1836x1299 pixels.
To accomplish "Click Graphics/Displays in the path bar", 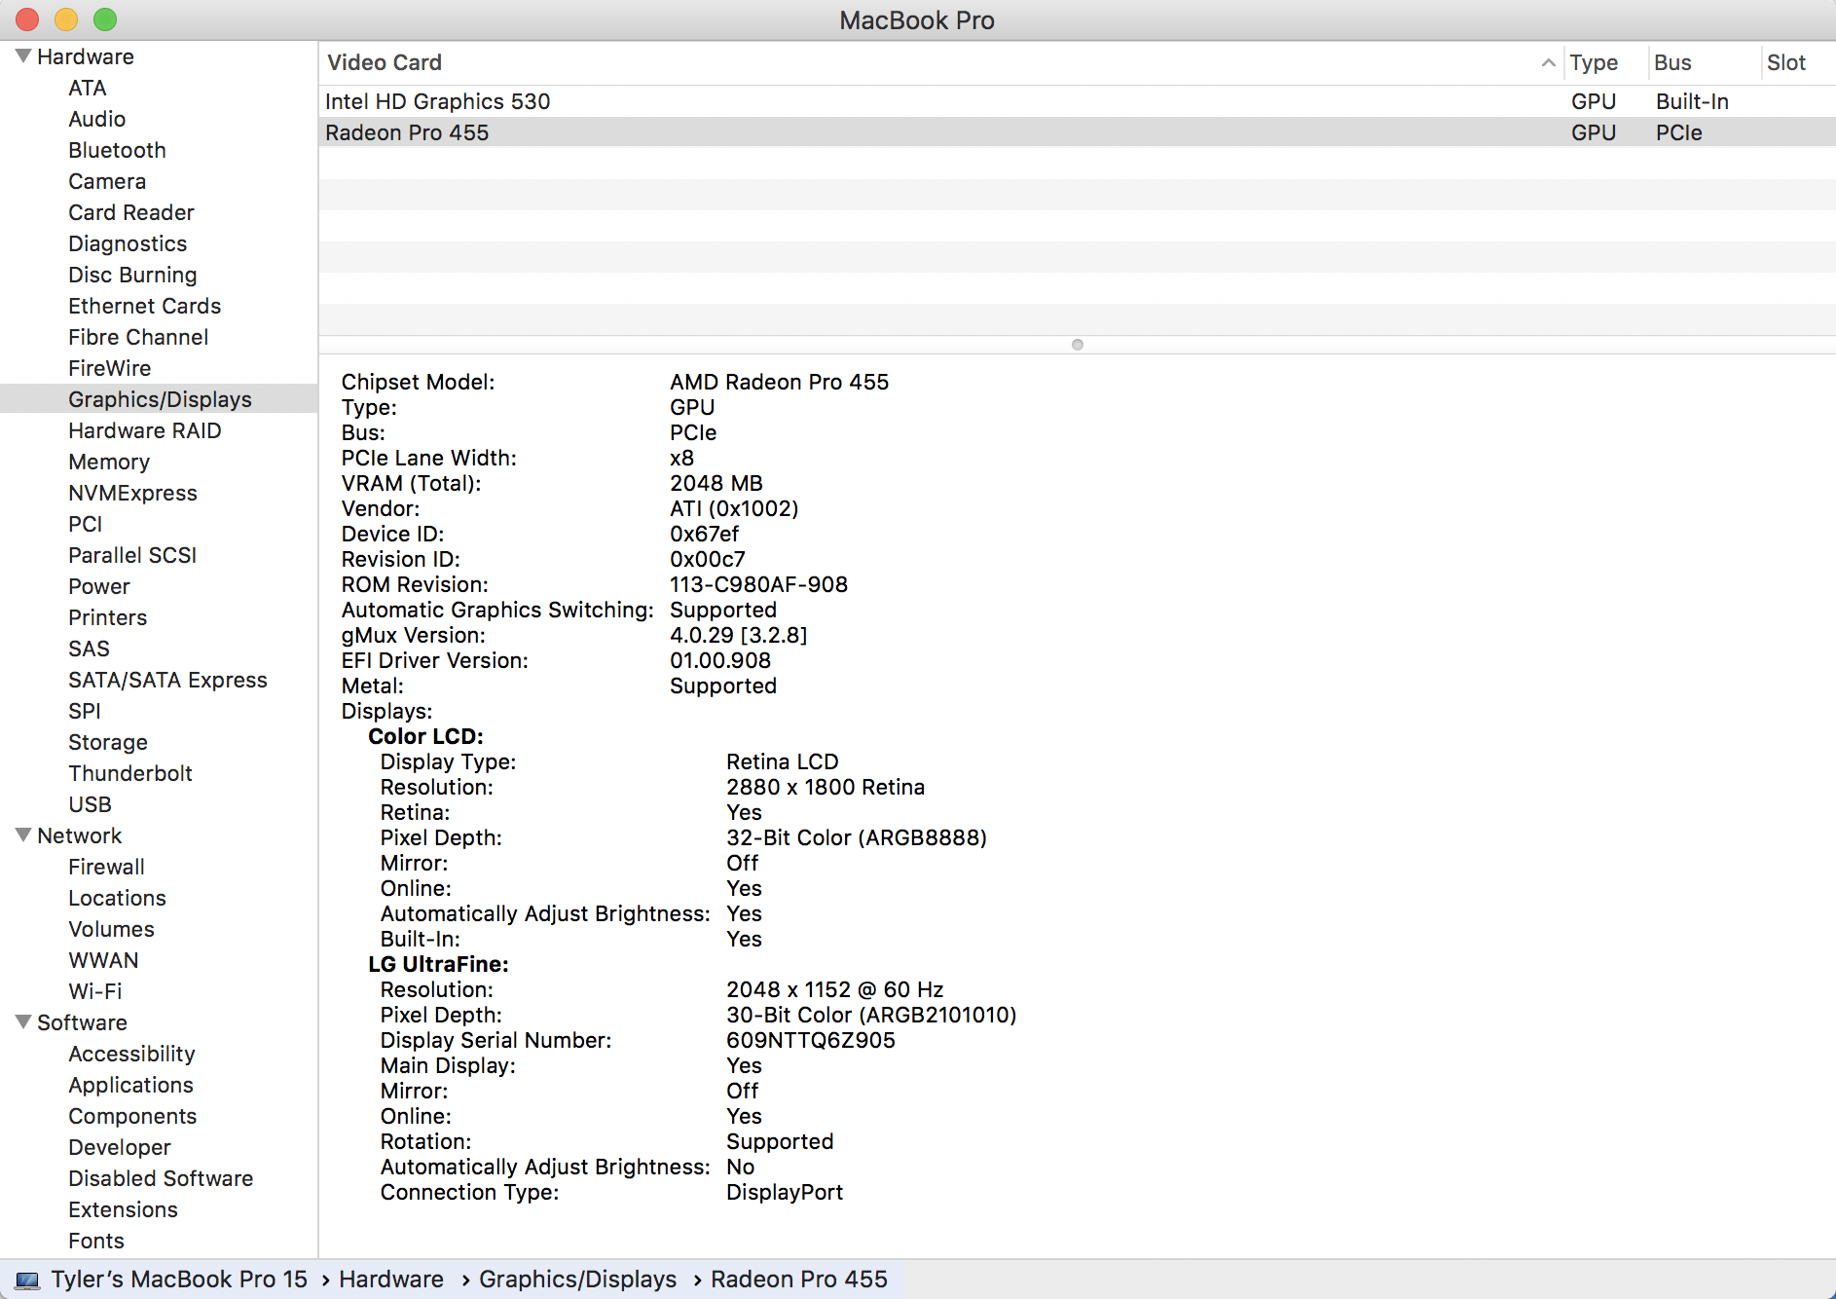I will pos(577,1280).
